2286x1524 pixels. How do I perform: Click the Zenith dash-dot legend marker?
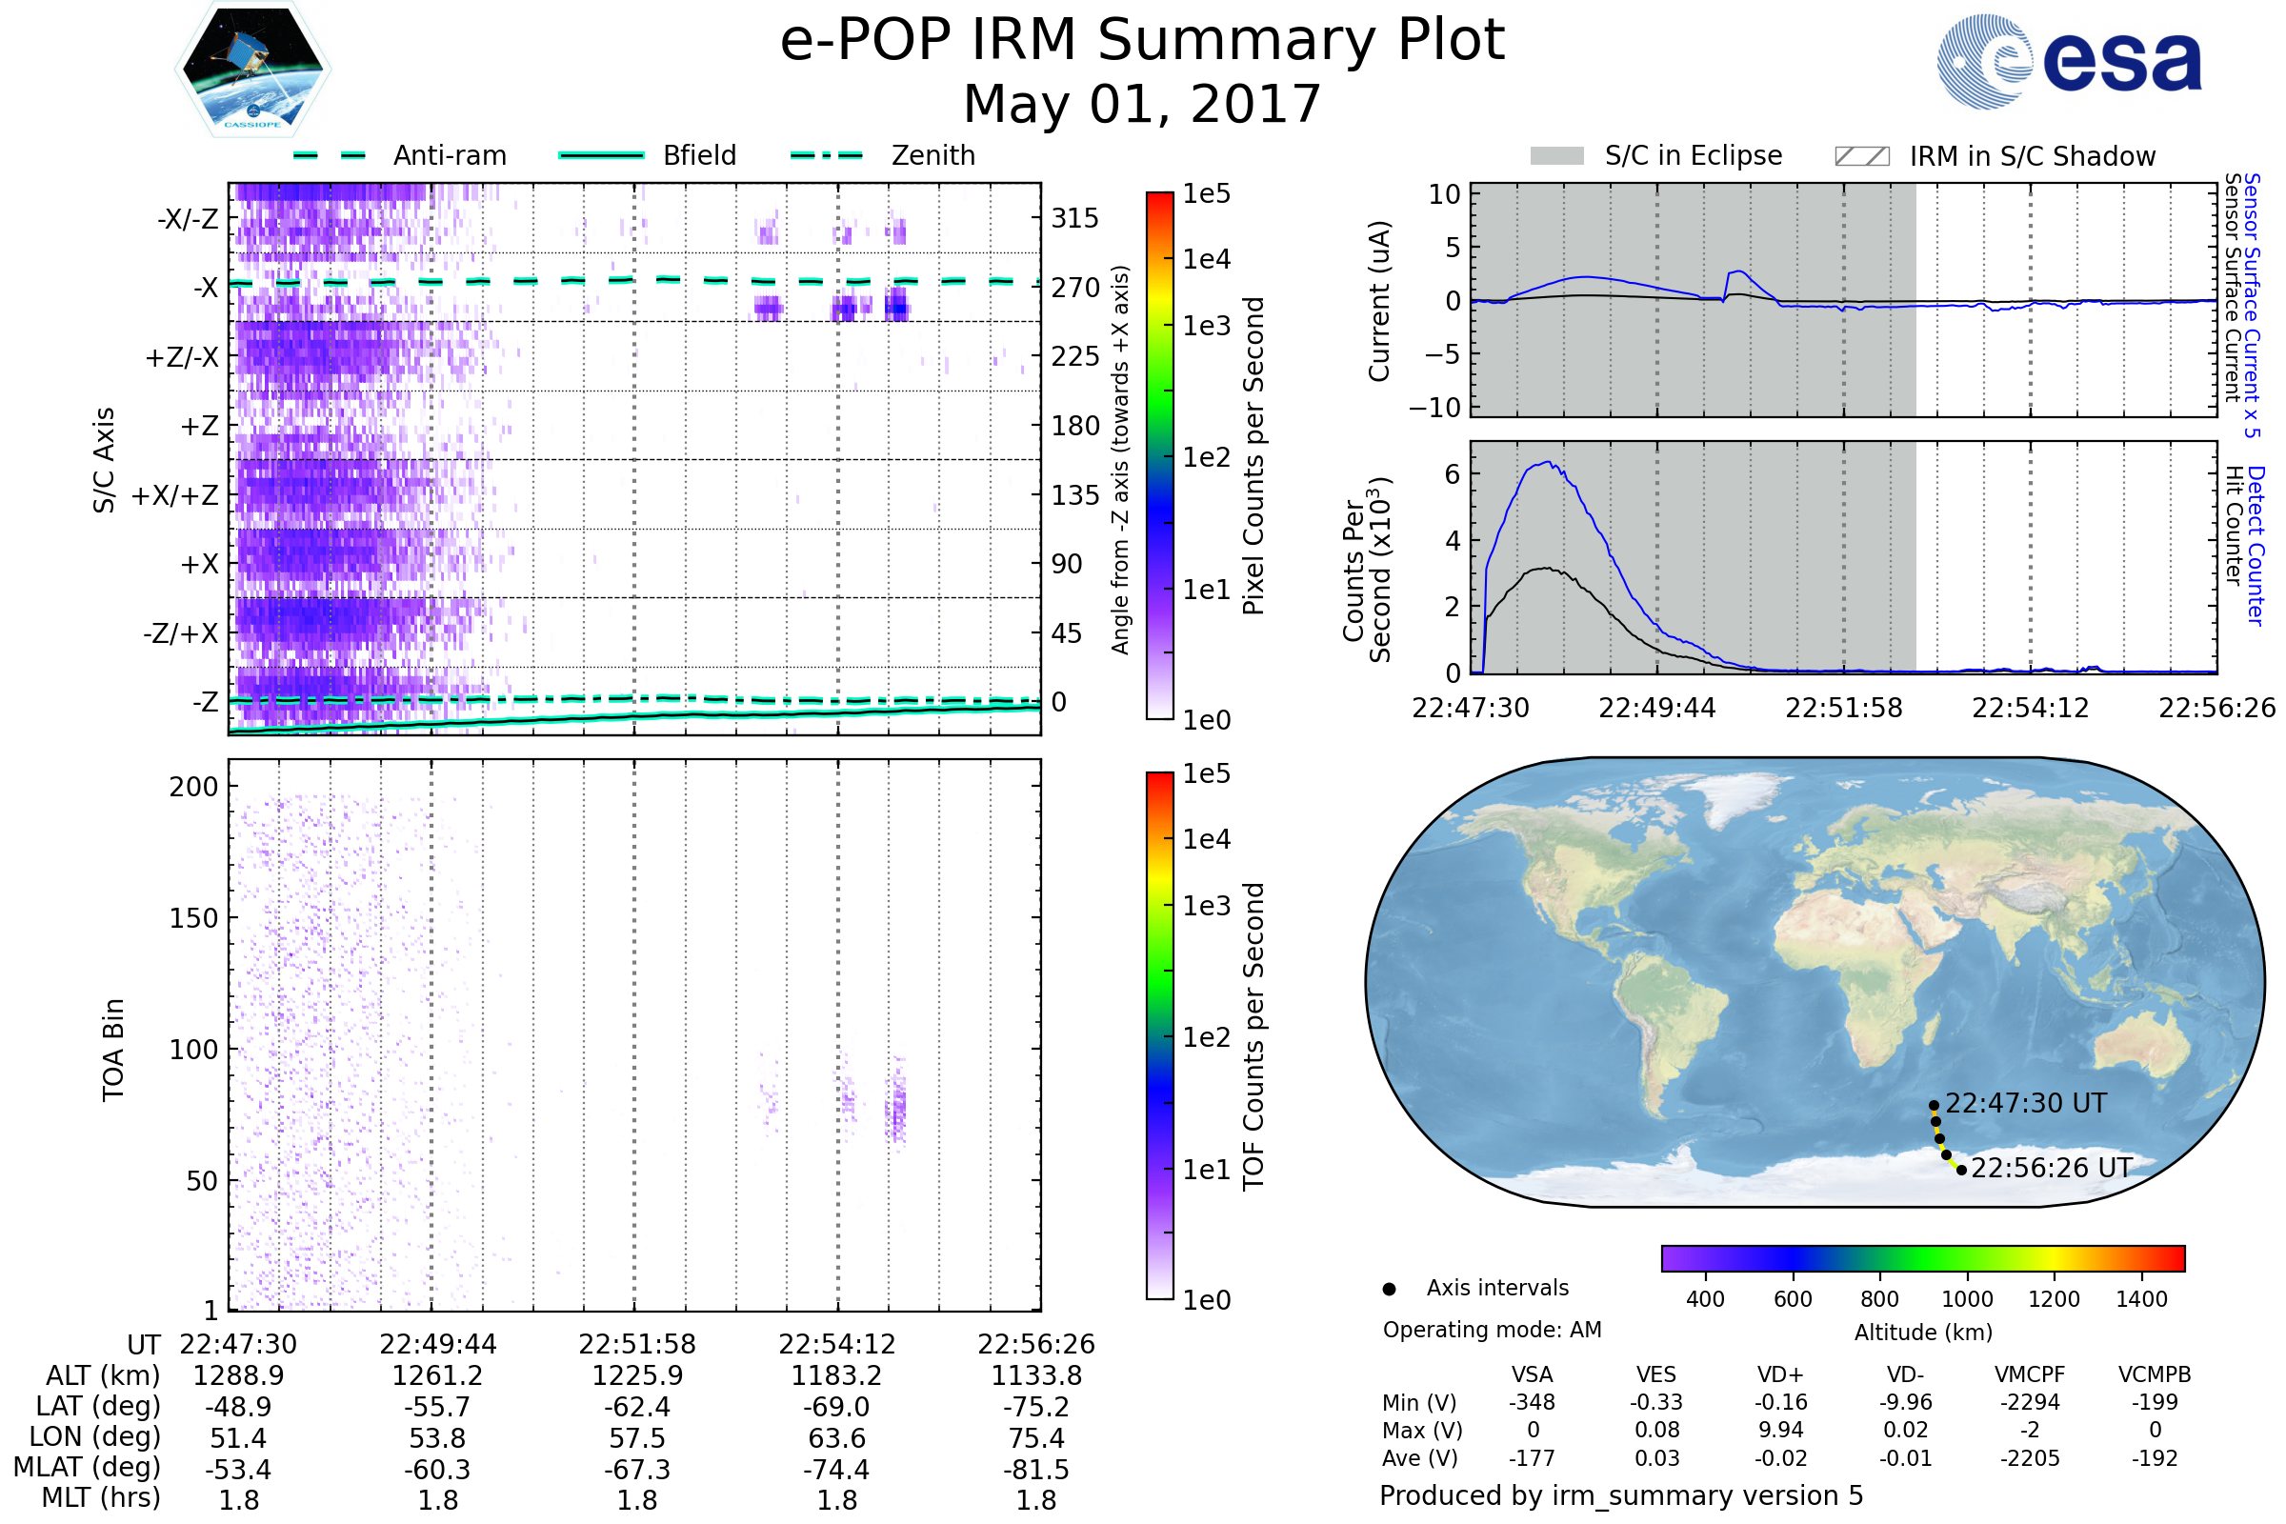[826, 155]
